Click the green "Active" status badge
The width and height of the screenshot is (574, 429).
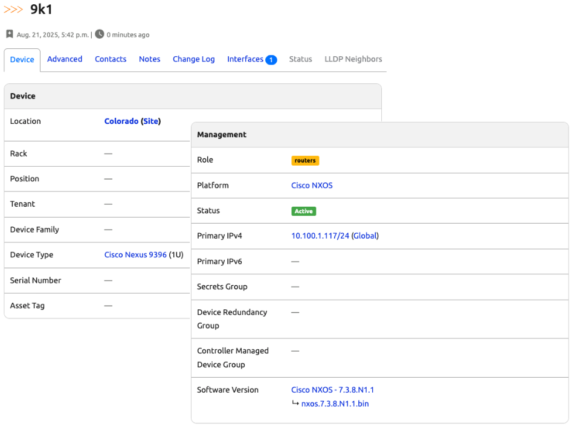(x=303, y=211)
